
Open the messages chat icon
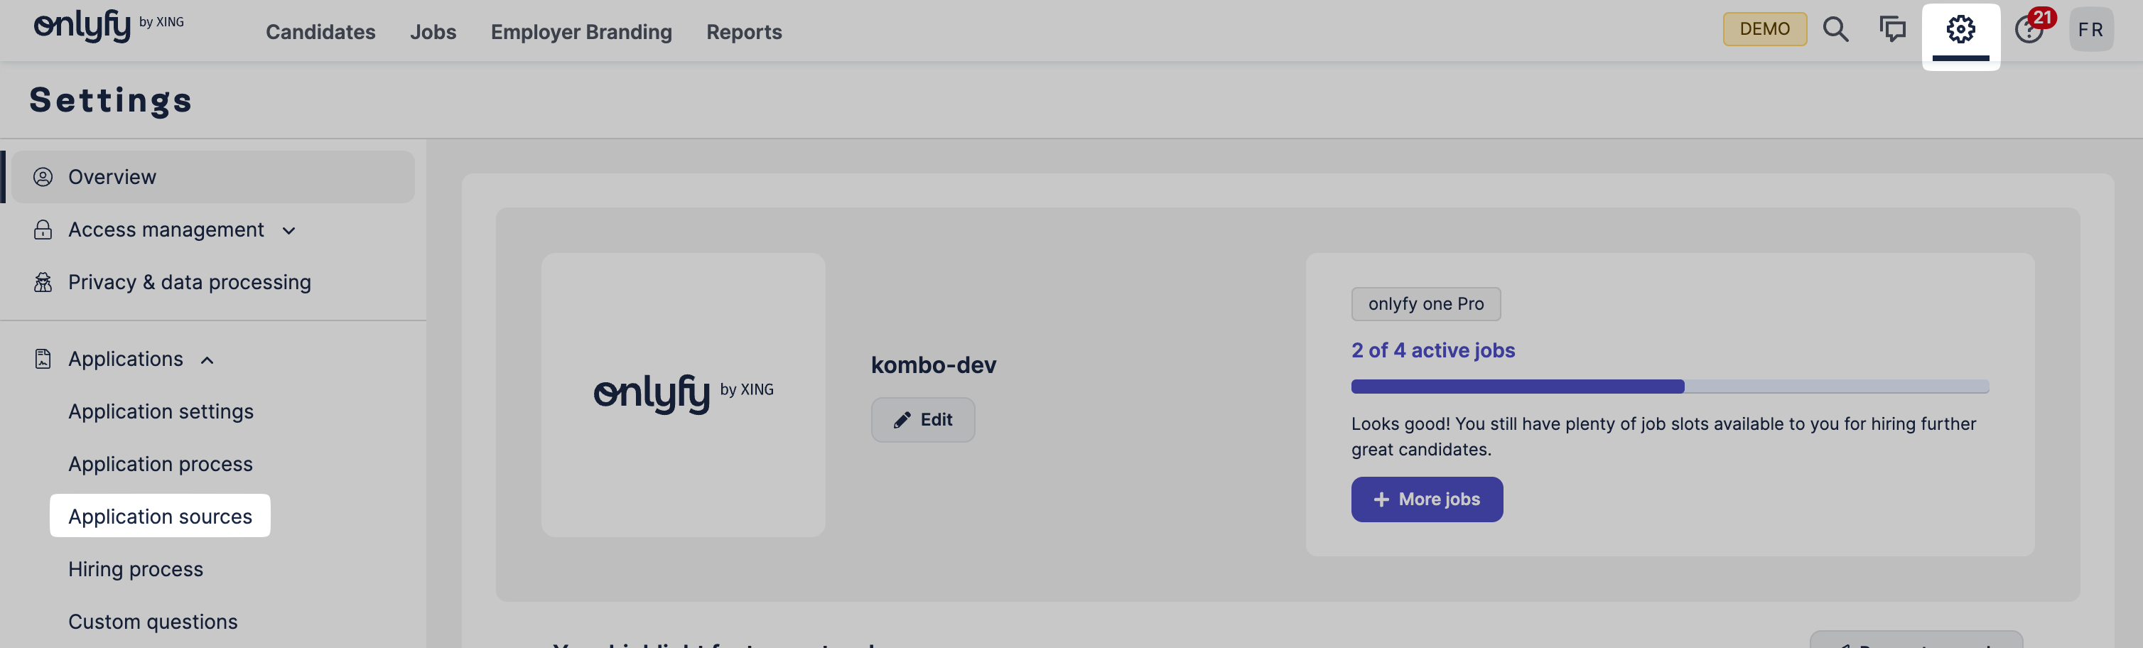(1891, 30)
